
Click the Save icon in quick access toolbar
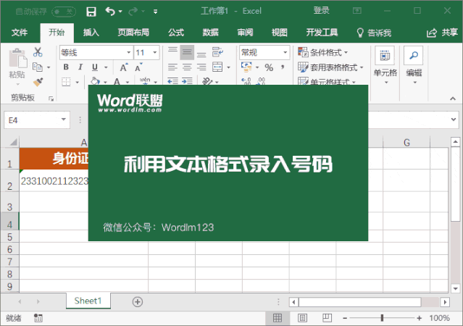click(91, 12)
